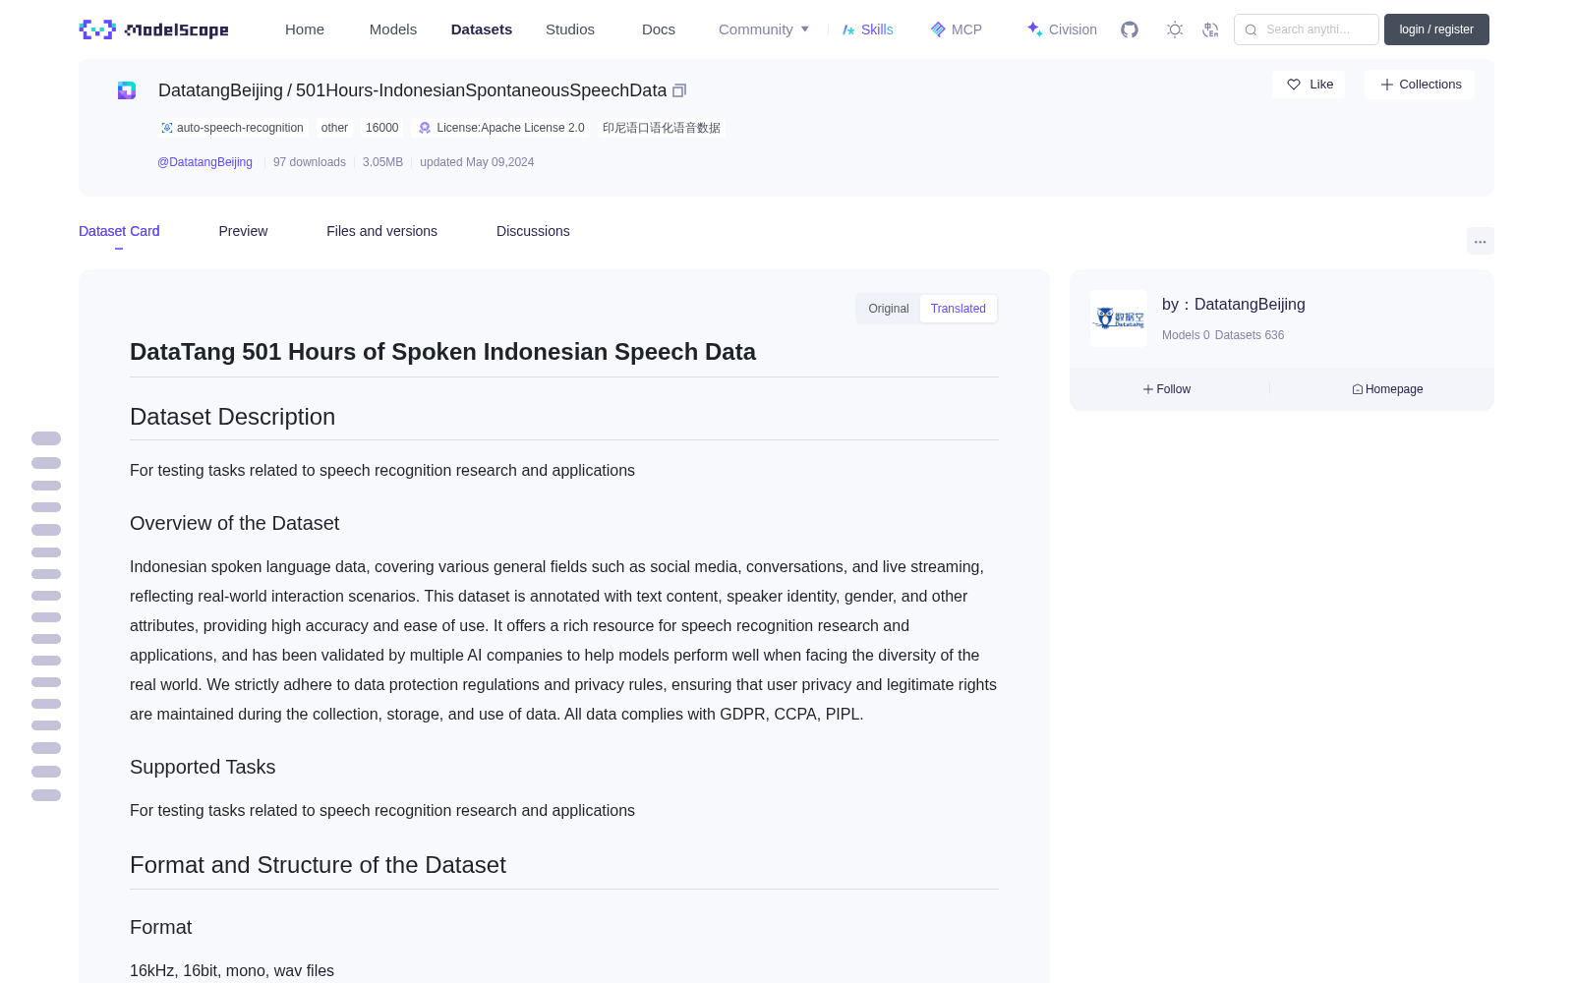Image resolution: width=1573 pixels, height=983 pixels.
Task: Open the three-dots more options button
Action: click(1480, 241)
